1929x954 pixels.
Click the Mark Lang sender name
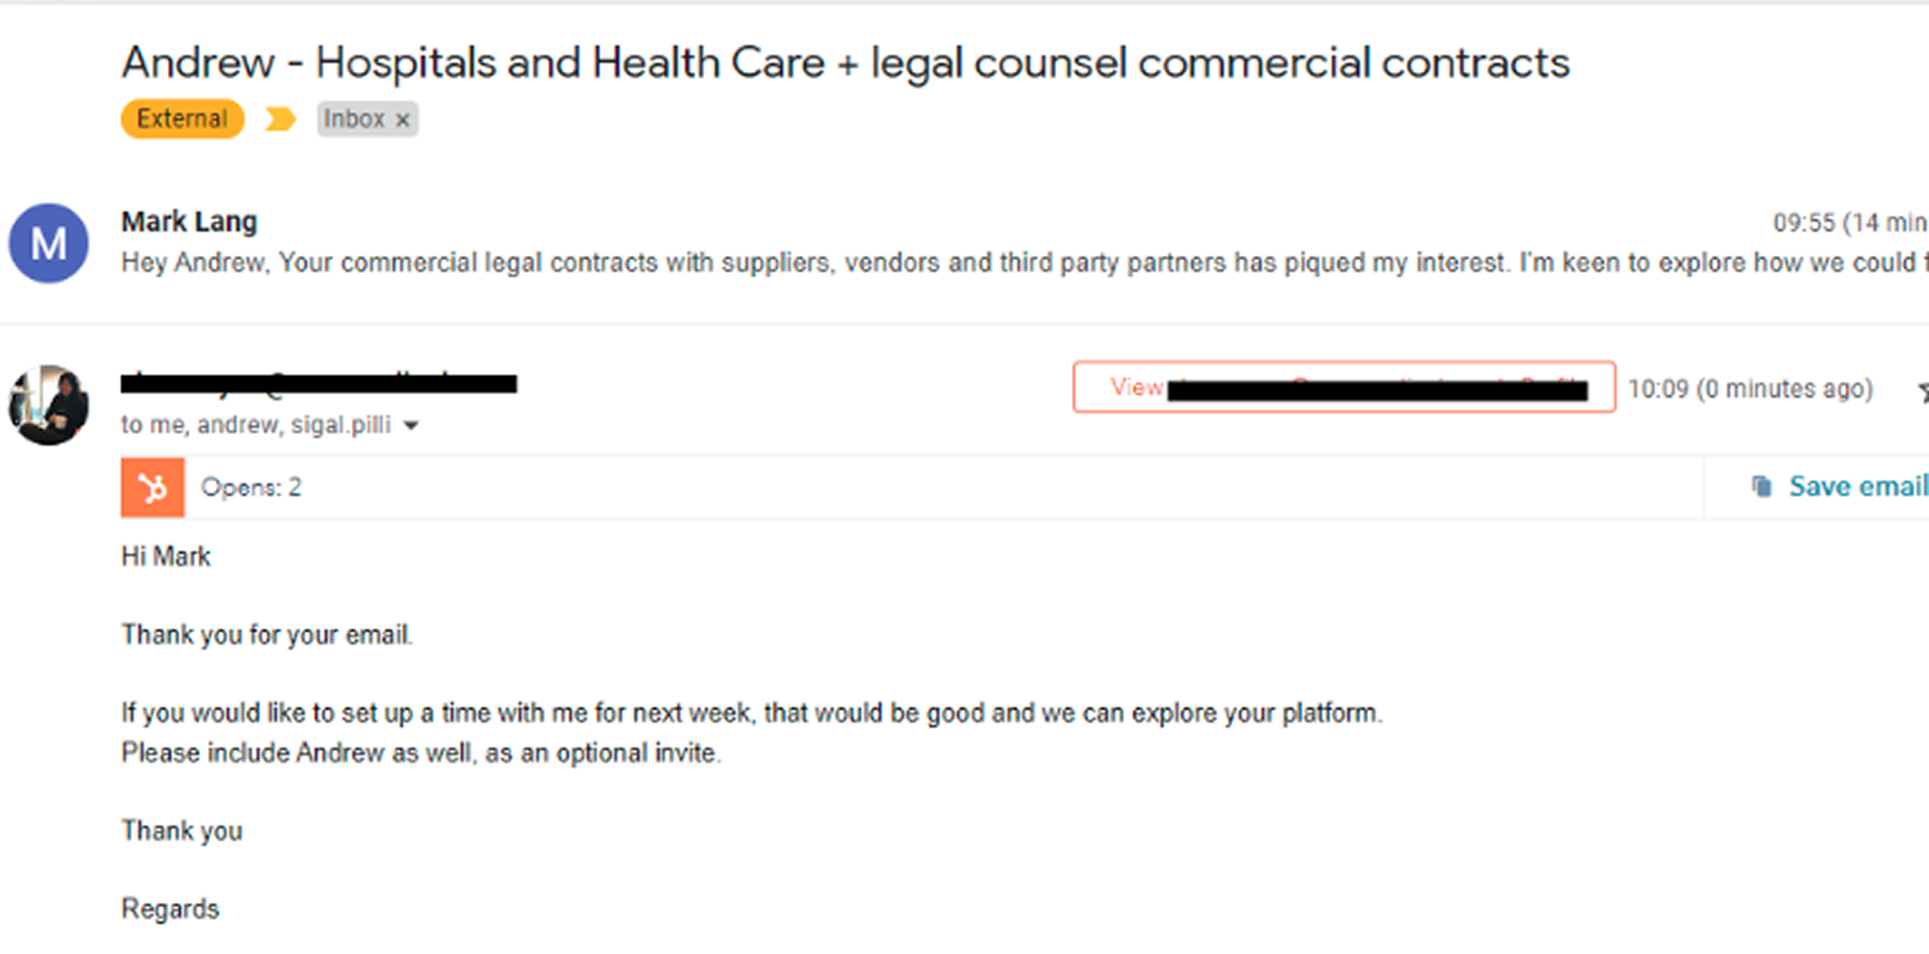tap(189, 222)
